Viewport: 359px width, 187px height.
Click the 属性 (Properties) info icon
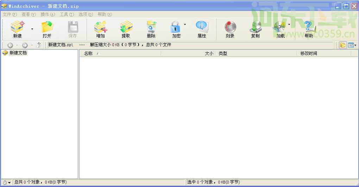point(202,27)
